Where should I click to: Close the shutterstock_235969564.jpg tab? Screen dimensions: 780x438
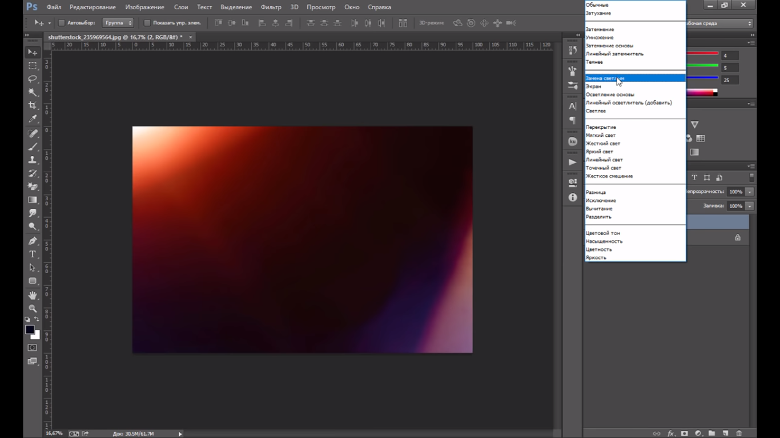point(191,37)
